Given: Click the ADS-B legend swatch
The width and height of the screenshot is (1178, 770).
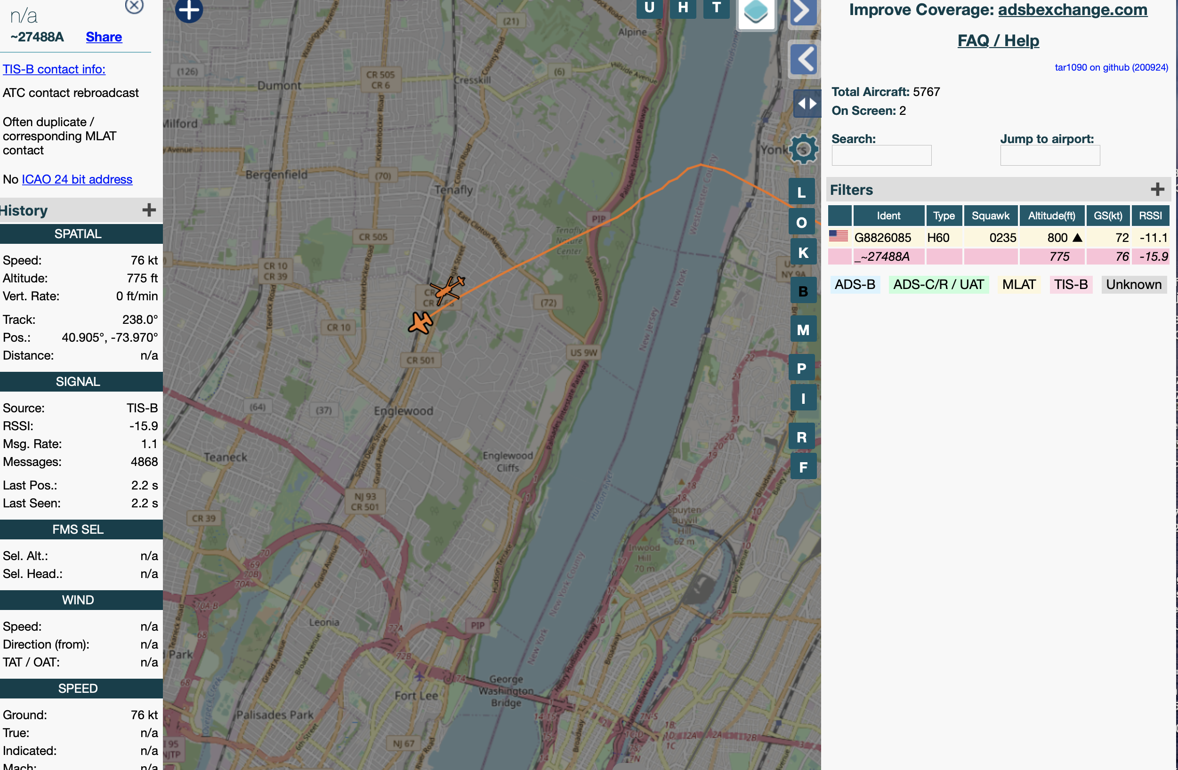Looking at the screenshot, I should pos(855,285).
